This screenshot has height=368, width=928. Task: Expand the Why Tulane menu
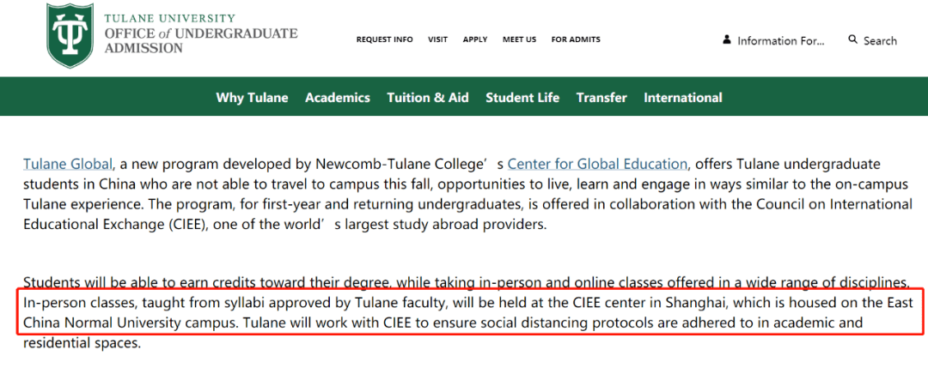(252, 98)
